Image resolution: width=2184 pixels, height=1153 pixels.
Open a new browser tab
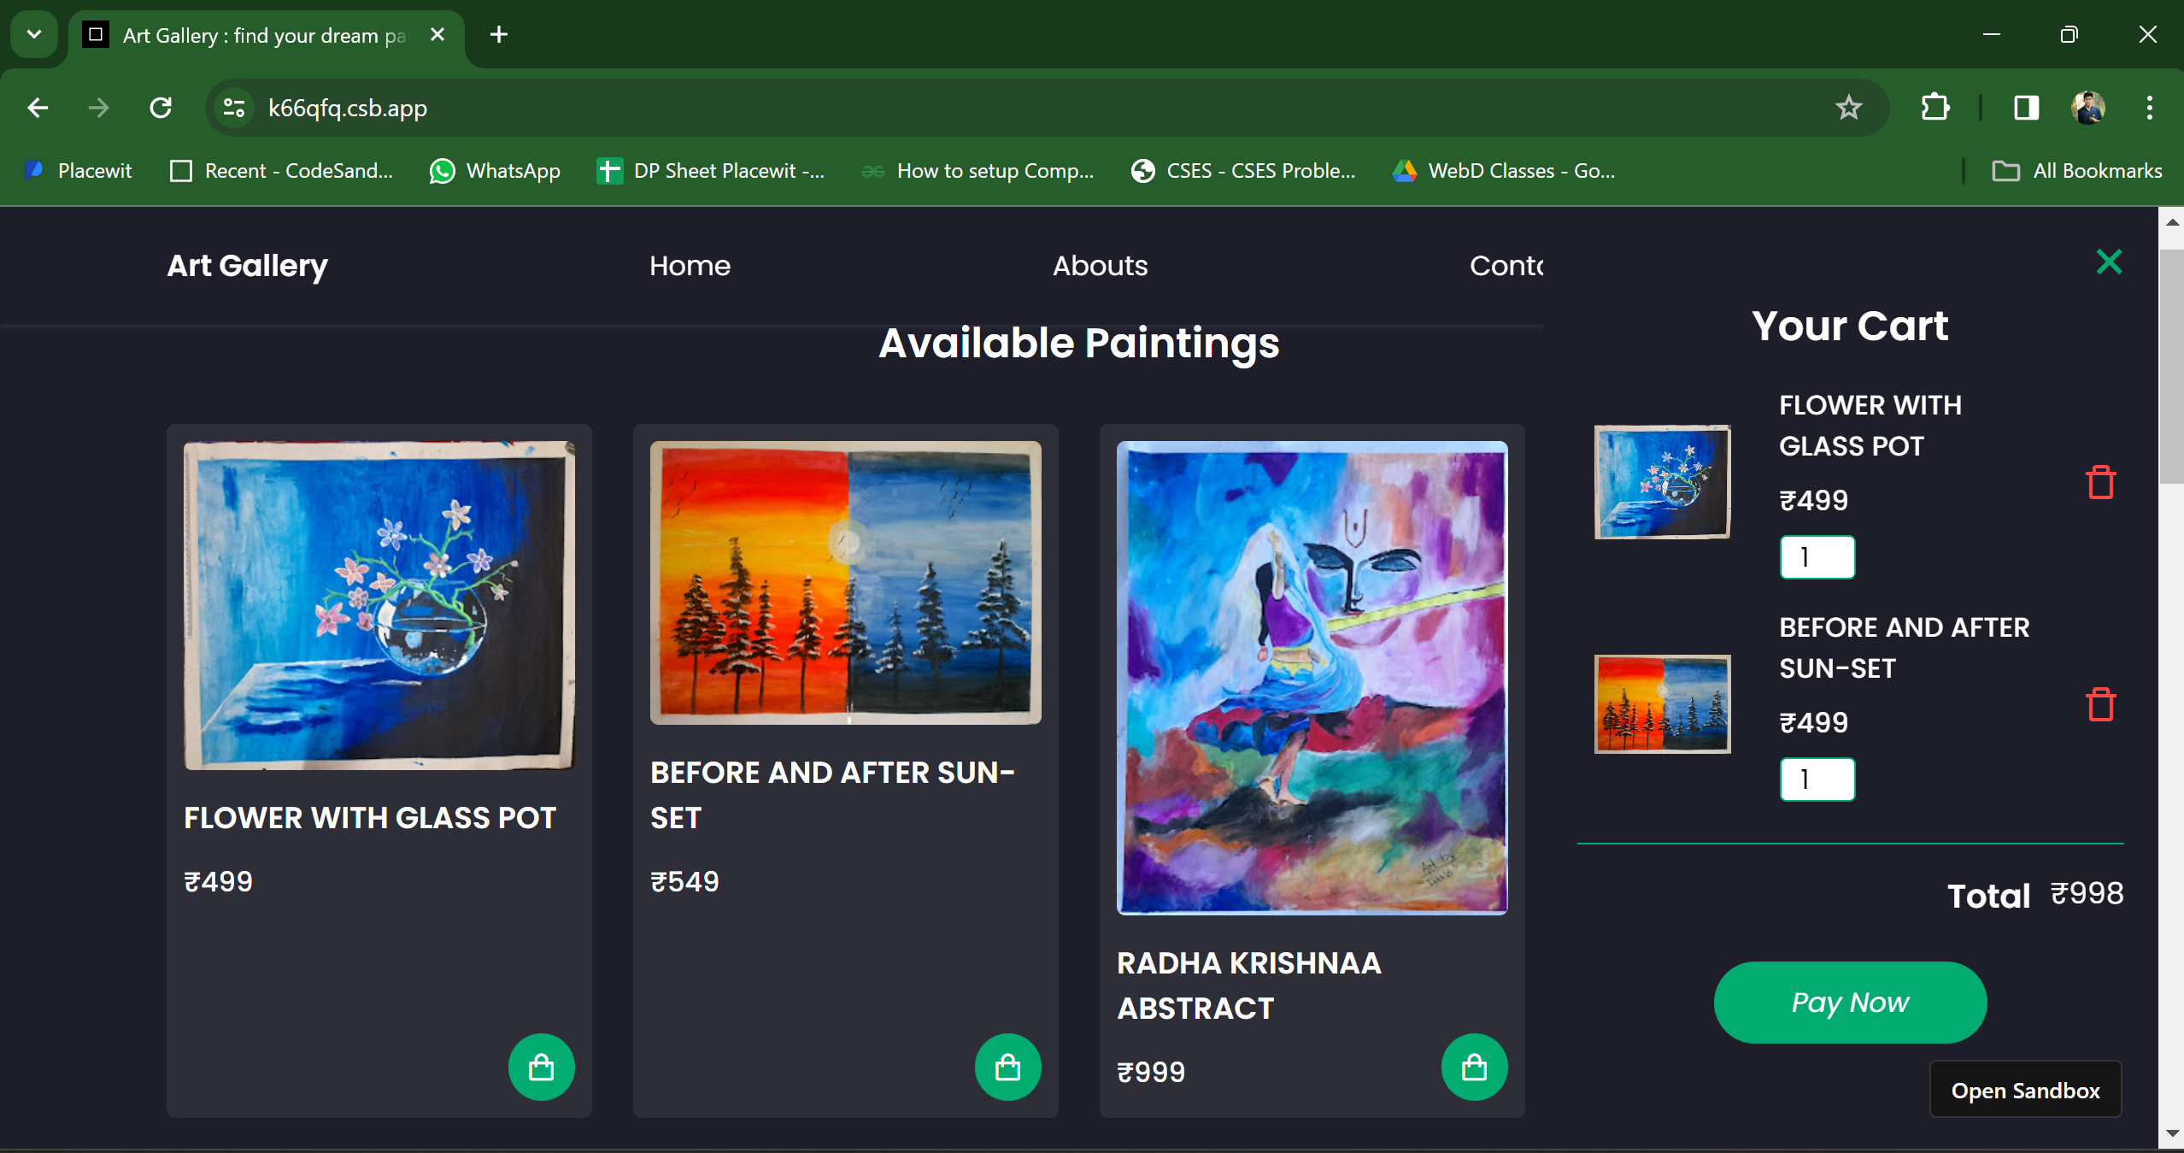click(x=499, y=34)
